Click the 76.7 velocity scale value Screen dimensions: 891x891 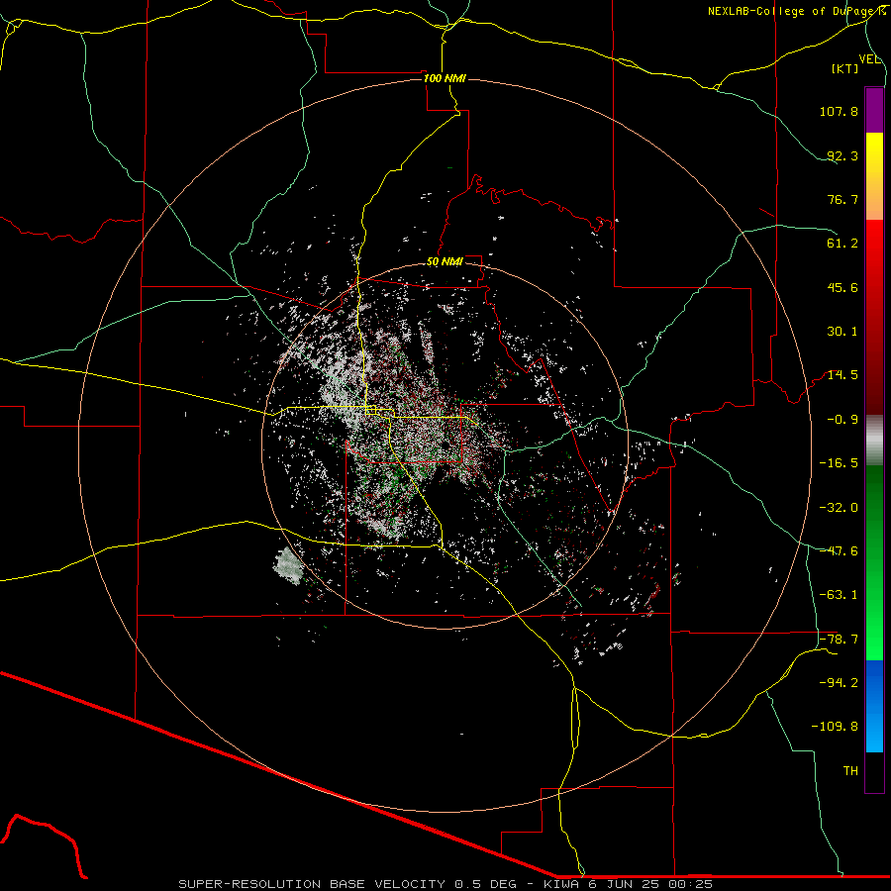point(842,199)
